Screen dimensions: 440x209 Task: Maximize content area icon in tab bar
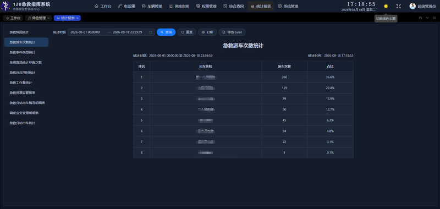(x=434, y=18)
